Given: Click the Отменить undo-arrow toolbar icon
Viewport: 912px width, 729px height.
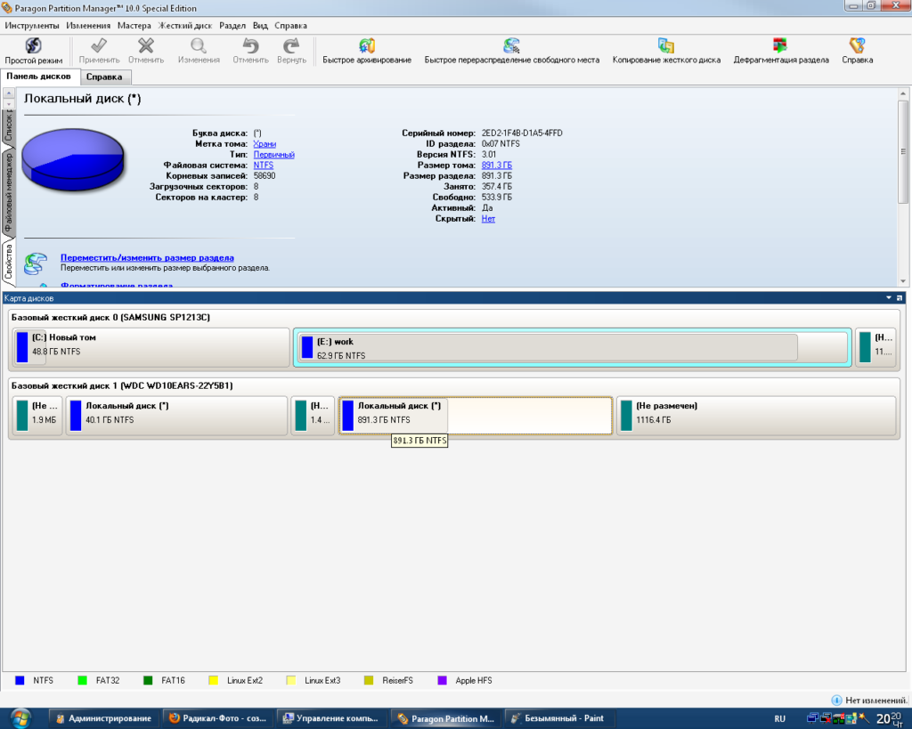Looking at the screenshot, I should pyautogui.click(x=250, y=51).
